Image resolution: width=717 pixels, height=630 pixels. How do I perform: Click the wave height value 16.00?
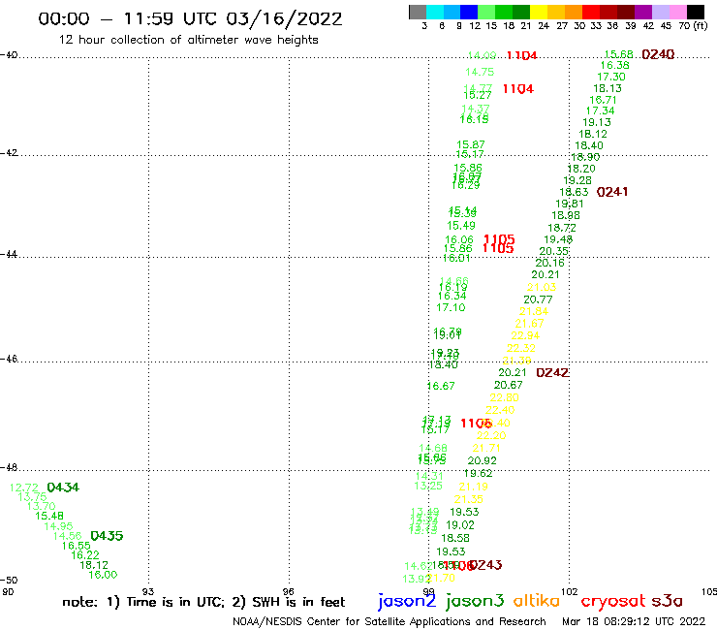(x=103, y=575)
